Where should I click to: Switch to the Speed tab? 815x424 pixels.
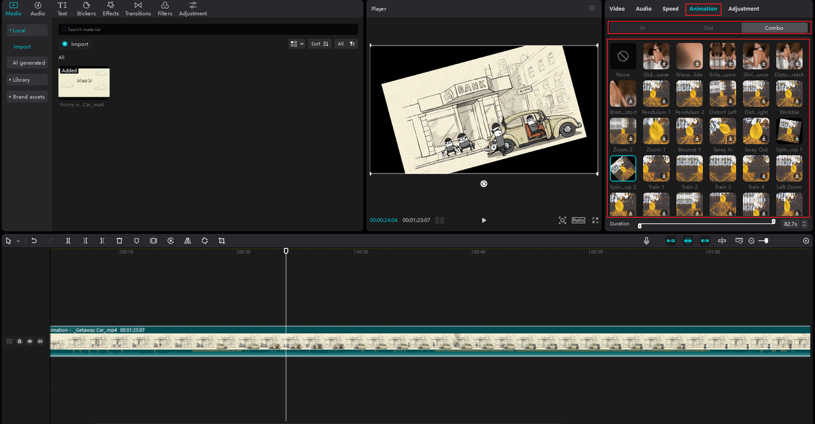click(x=670, y=9)
